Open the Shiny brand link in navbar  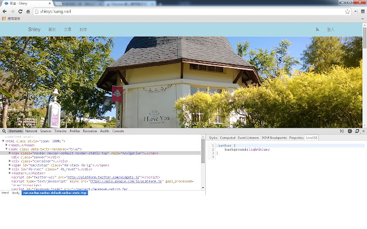34,29
